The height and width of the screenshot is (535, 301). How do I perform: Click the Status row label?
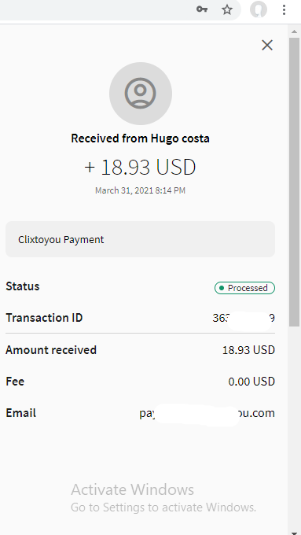tap(23, 286)
